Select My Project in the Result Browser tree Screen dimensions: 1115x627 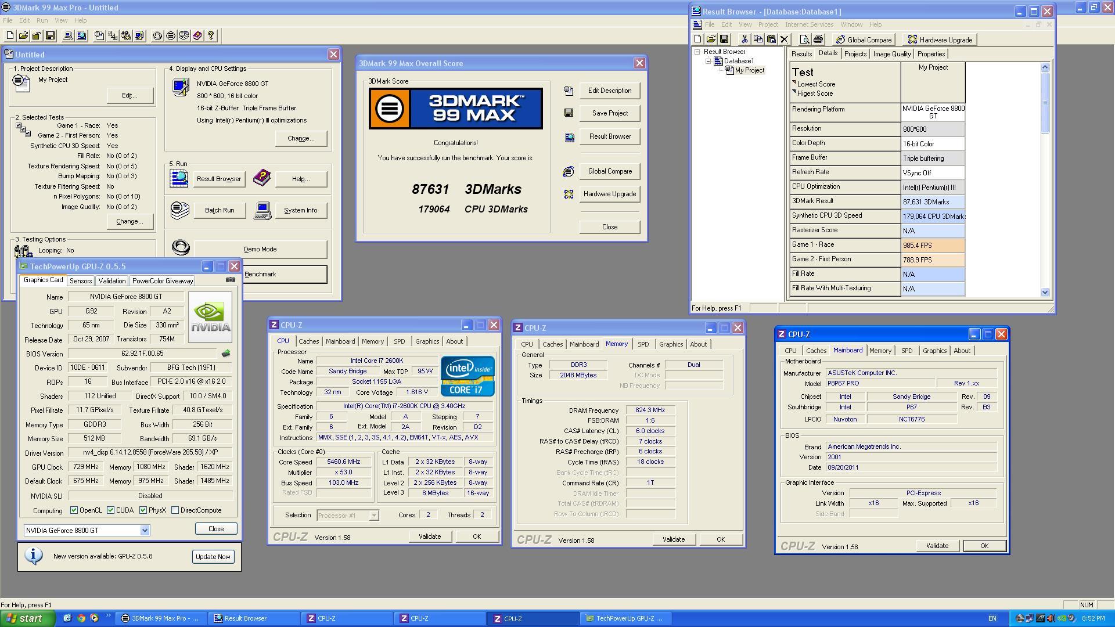(749, 70)
